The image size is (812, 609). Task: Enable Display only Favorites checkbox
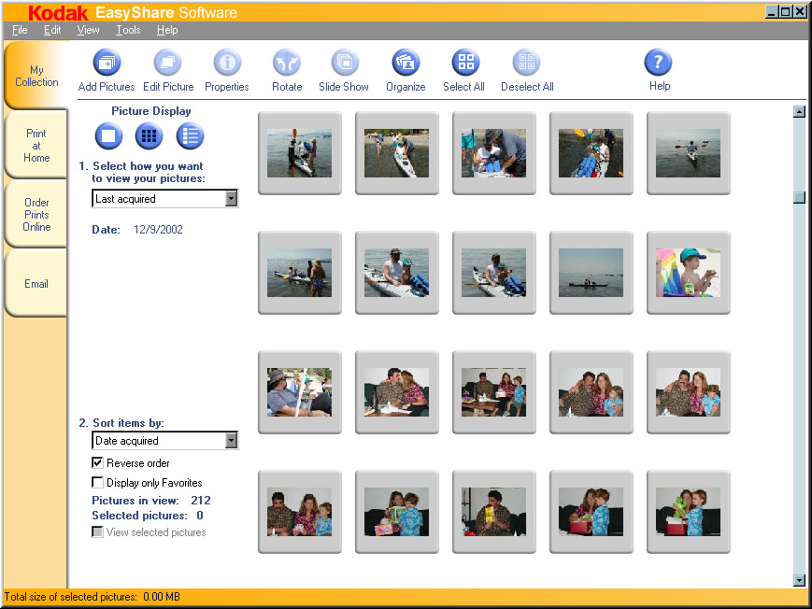coord(98,483)
